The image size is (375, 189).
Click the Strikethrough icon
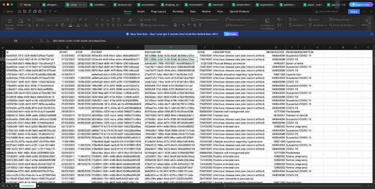click(x=57, y=25)
